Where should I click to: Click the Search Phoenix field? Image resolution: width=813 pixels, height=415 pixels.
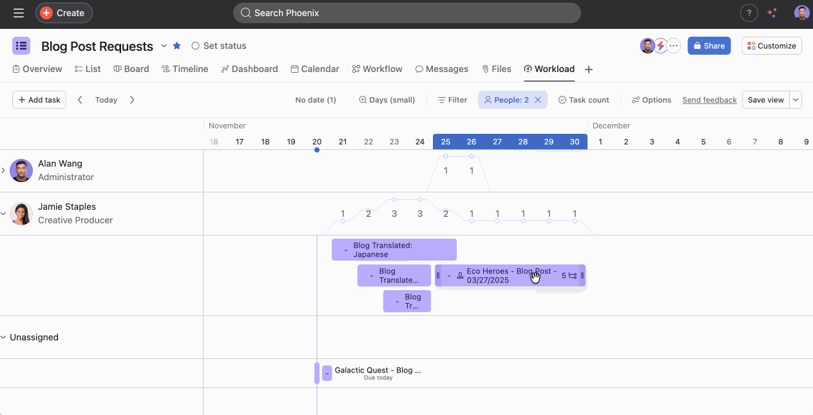[x=406, y=13]
